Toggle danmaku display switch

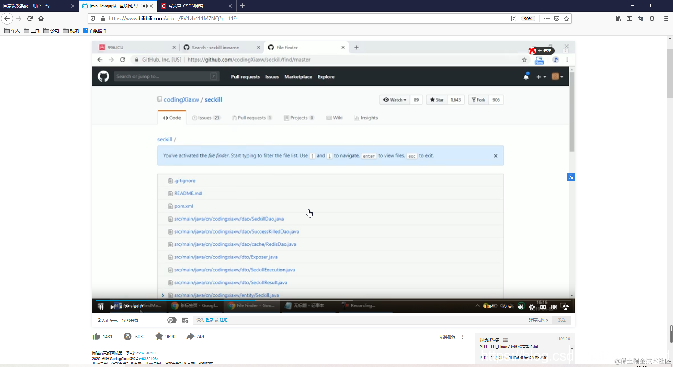[172, 320]
